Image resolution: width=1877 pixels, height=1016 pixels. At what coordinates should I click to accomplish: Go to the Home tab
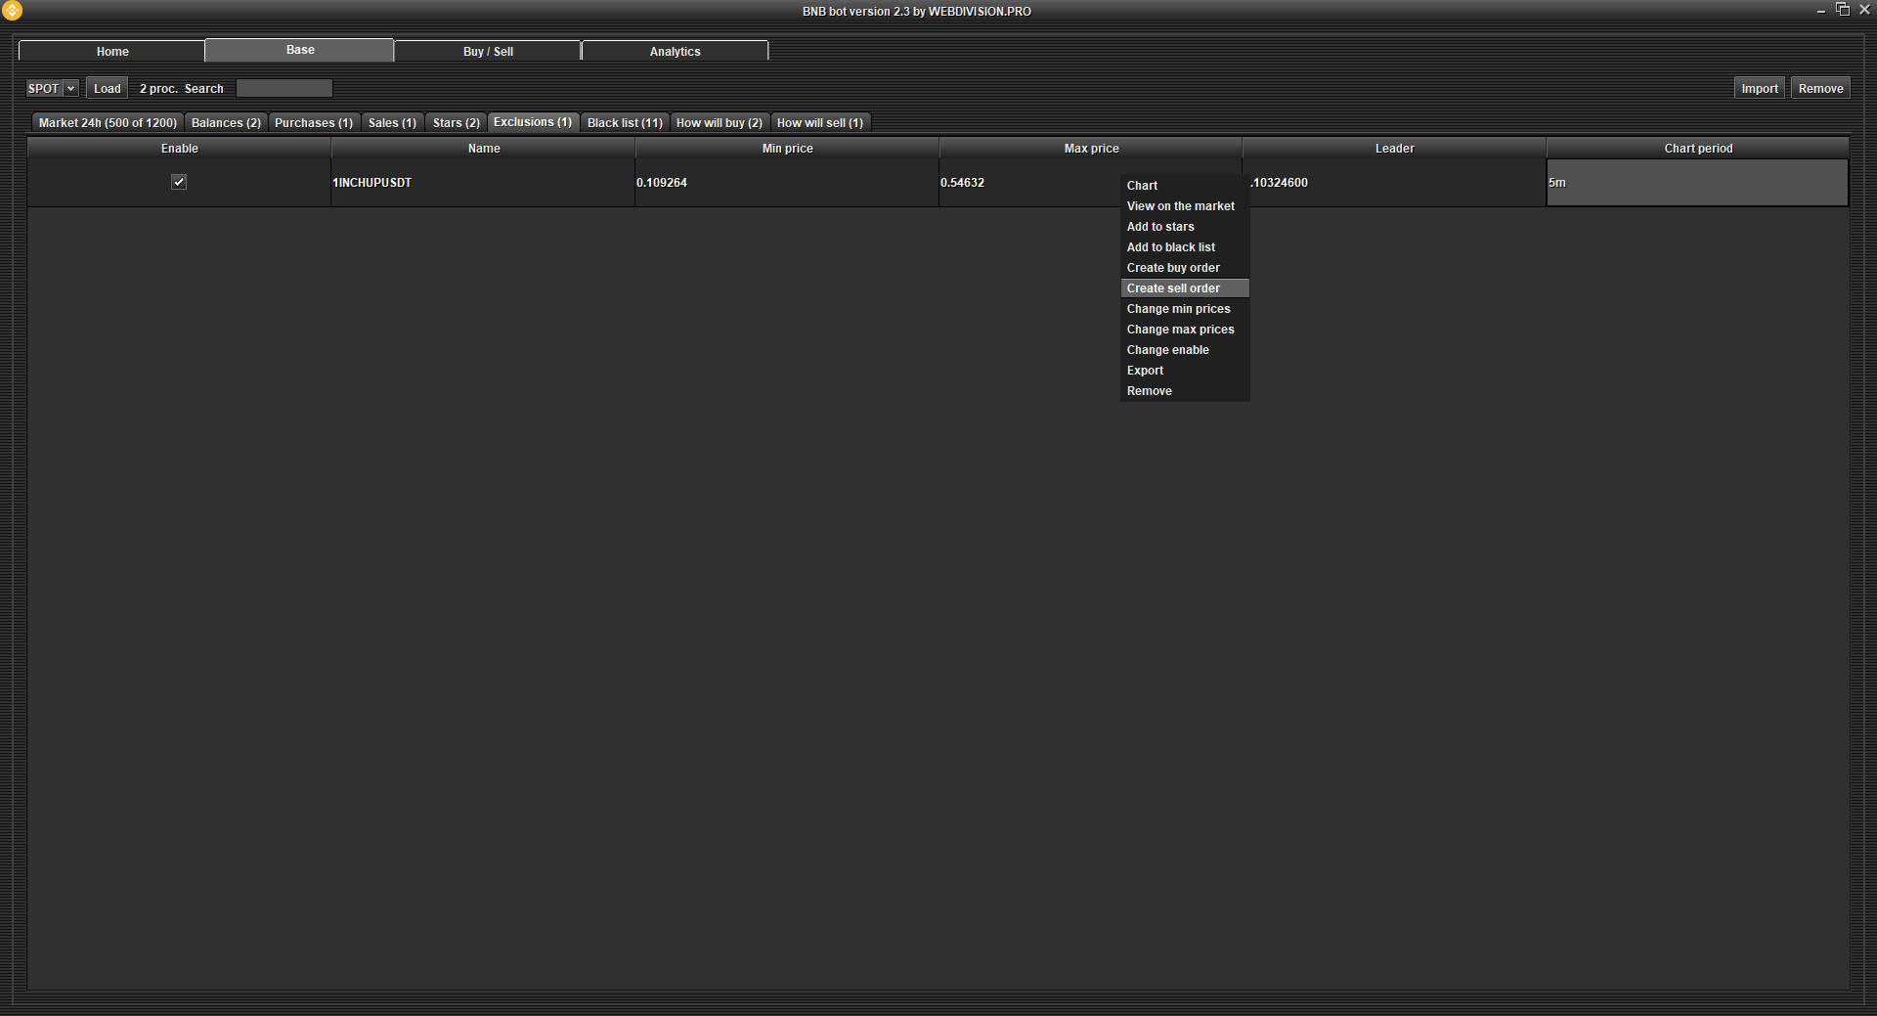[x=112, y=51]
